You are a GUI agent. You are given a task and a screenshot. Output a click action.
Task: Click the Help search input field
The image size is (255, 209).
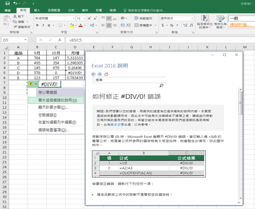129,80
